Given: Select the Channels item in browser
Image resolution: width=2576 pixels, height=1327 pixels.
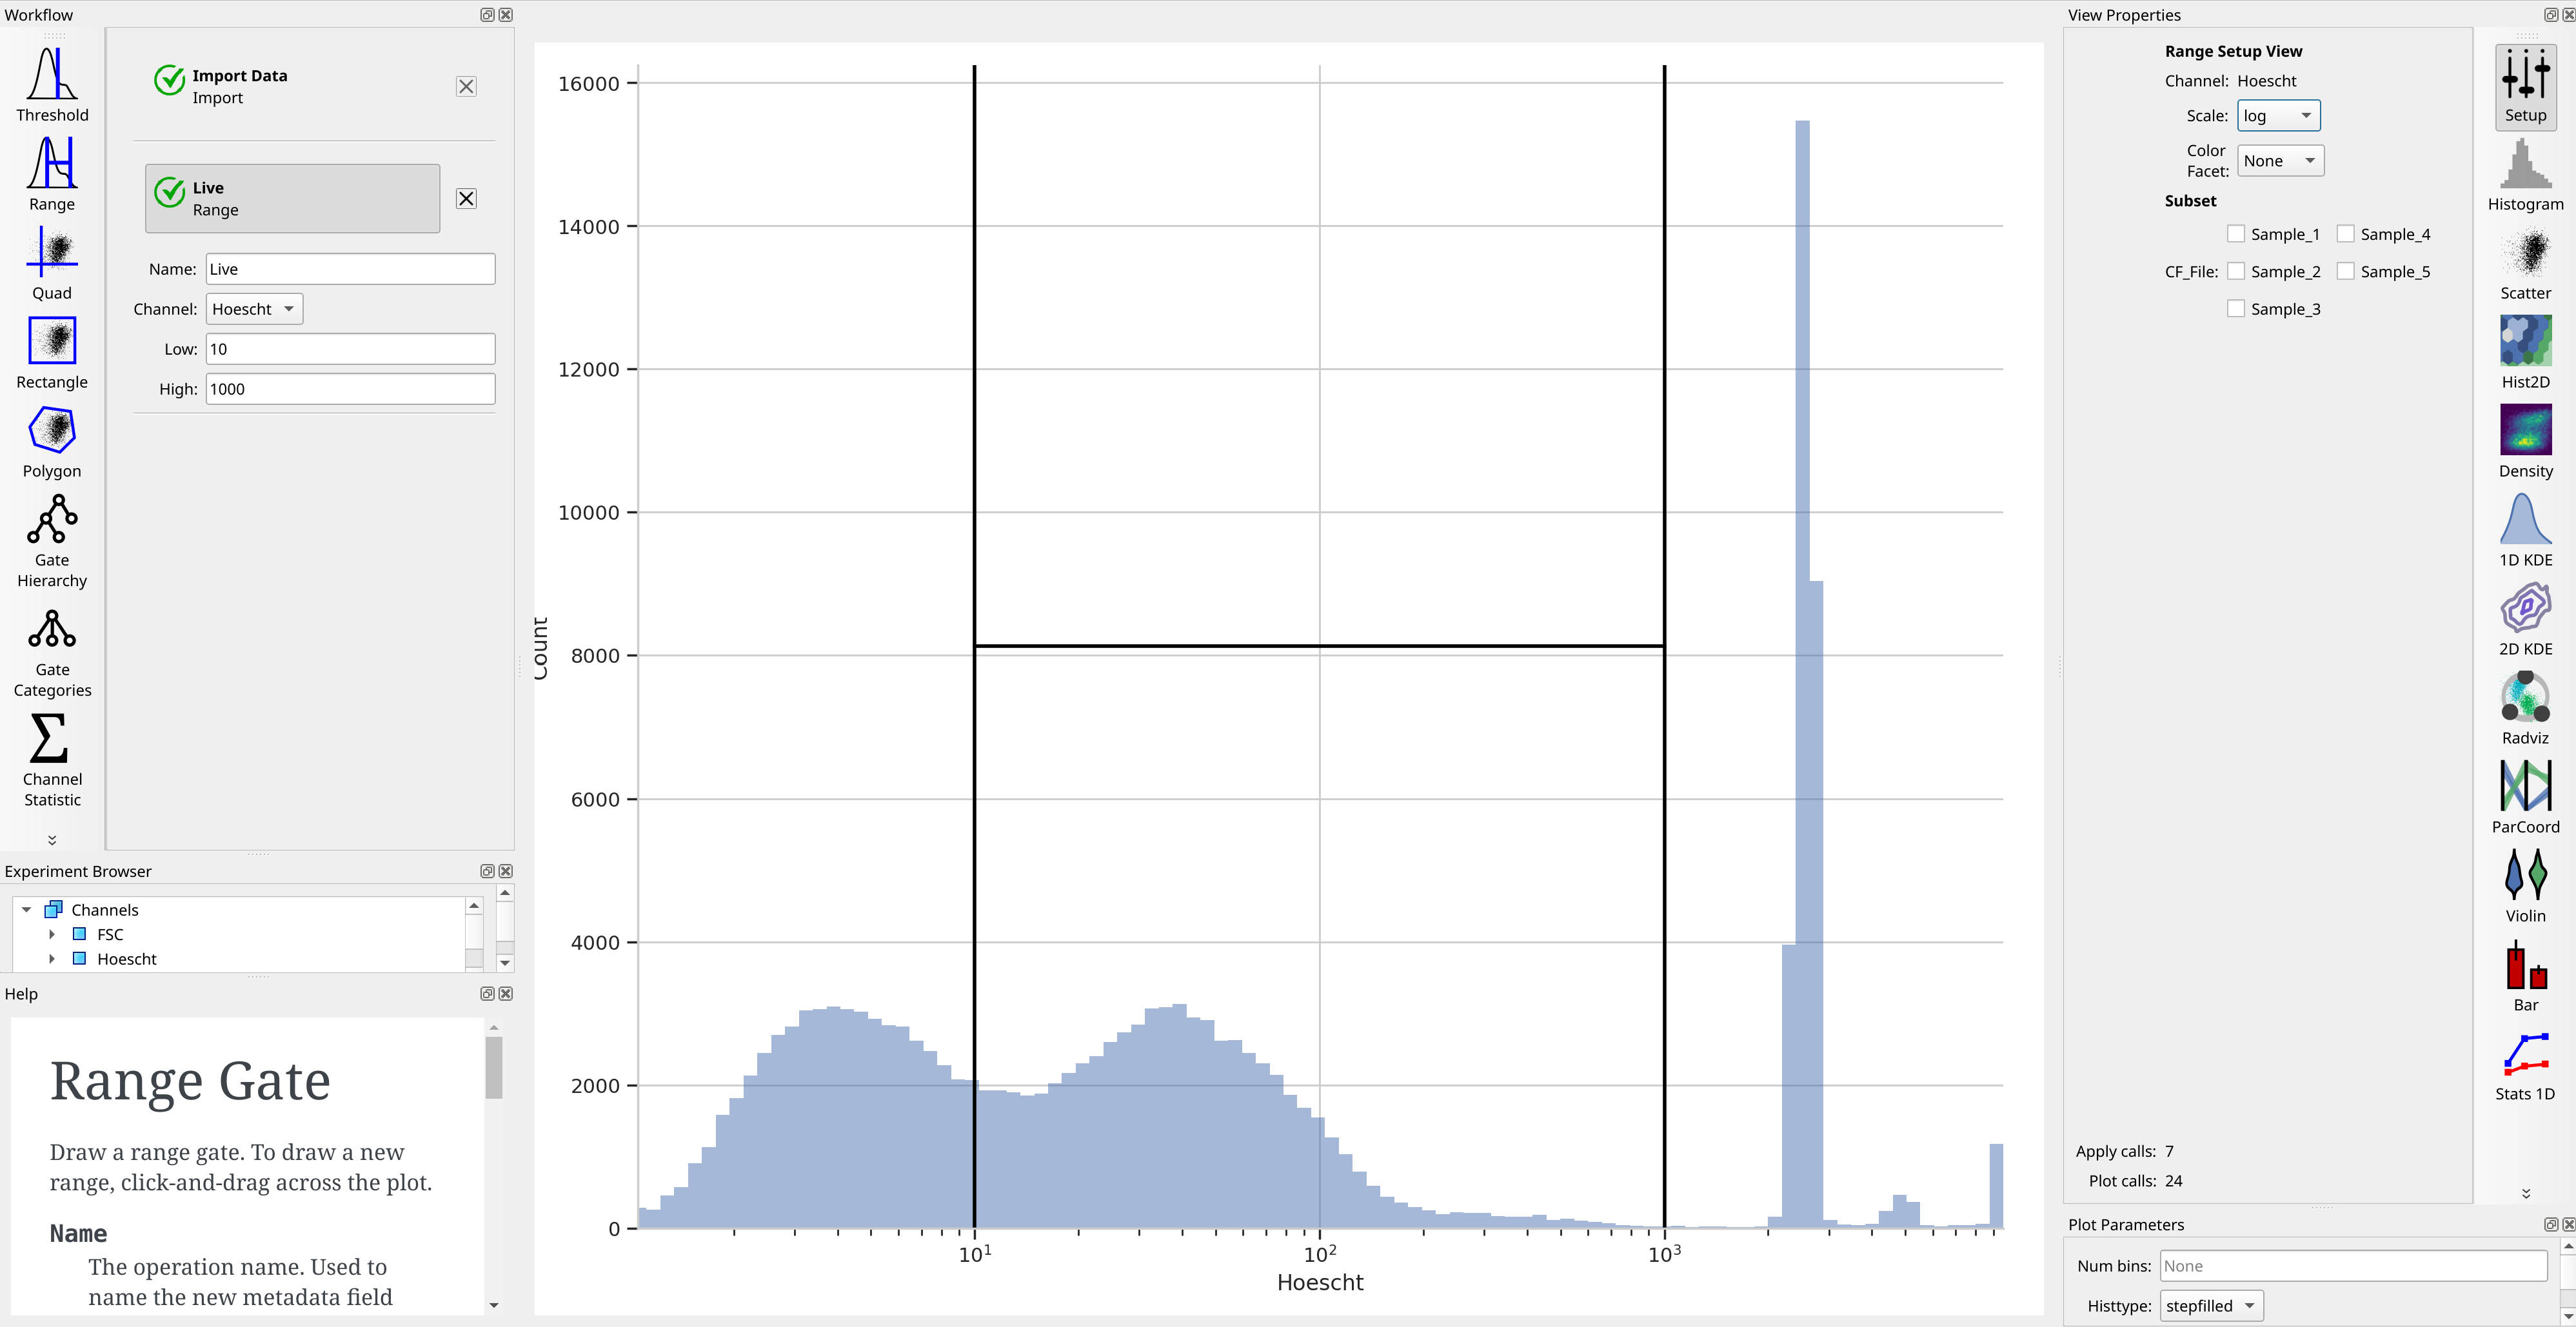Looking at the screenshot, I should (105, 910).
